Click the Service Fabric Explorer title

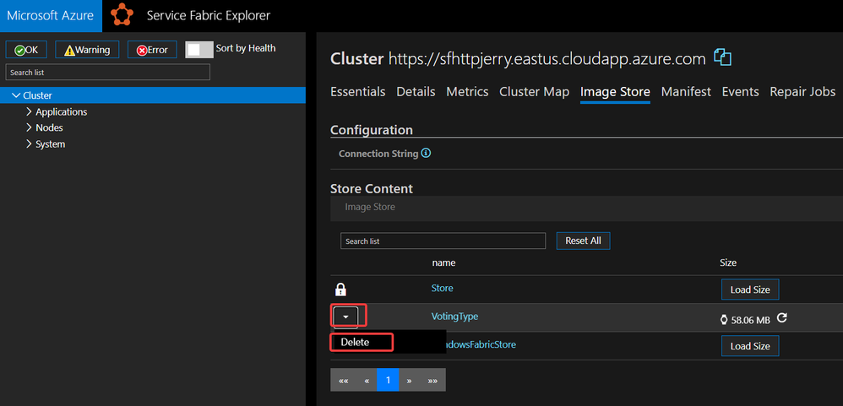(x=209, y=15)
